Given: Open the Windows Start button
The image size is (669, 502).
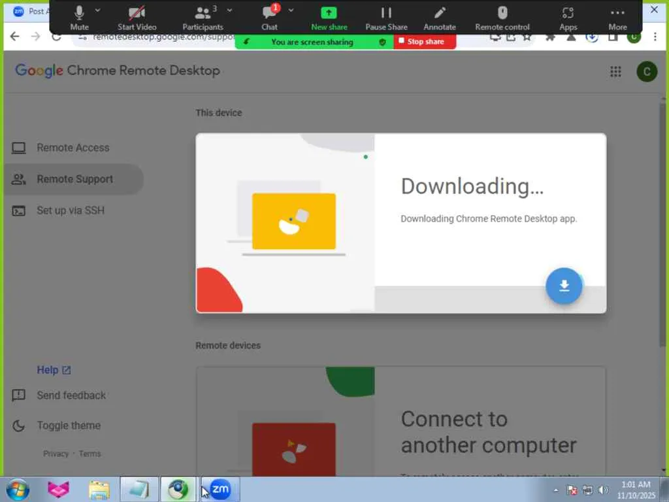Looking at the screenshot, I should coord(18,489).
